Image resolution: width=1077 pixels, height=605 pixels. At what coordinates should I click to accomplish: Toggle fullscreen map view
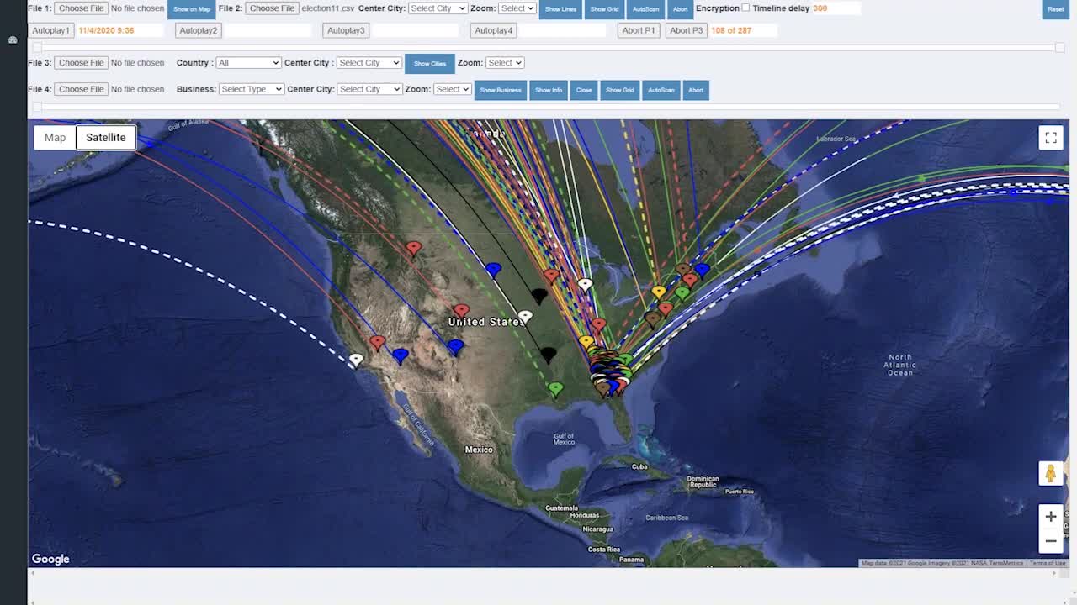(x=1051, y=138)
